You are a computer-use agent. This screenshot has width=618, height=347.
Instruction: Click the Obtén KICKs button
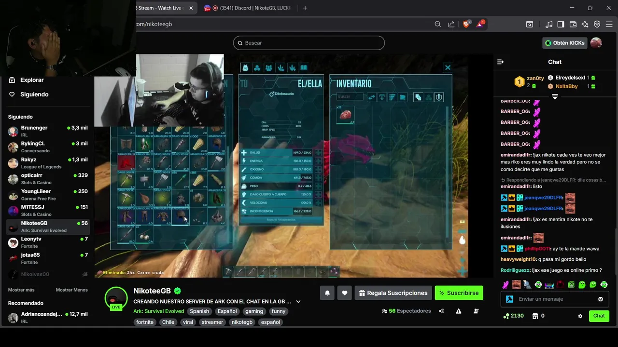point(565,43)
